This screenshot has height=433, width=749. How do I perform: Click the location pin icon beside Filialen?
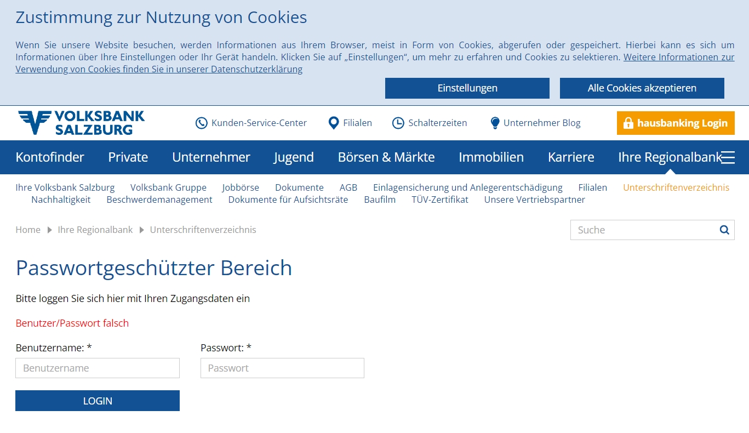point(333,123)
